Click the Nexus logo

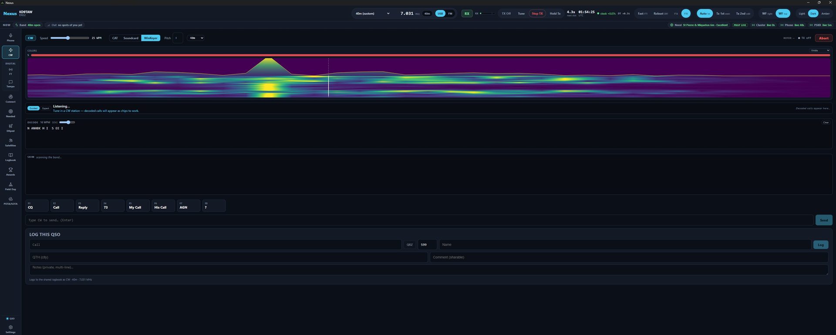pos(10,13)
